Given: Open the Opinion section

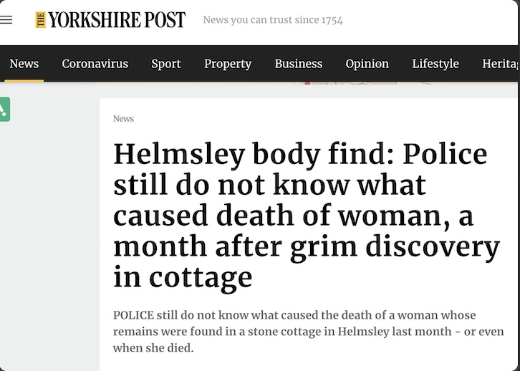Looking at the screenshot, I should tap(367, 64).
